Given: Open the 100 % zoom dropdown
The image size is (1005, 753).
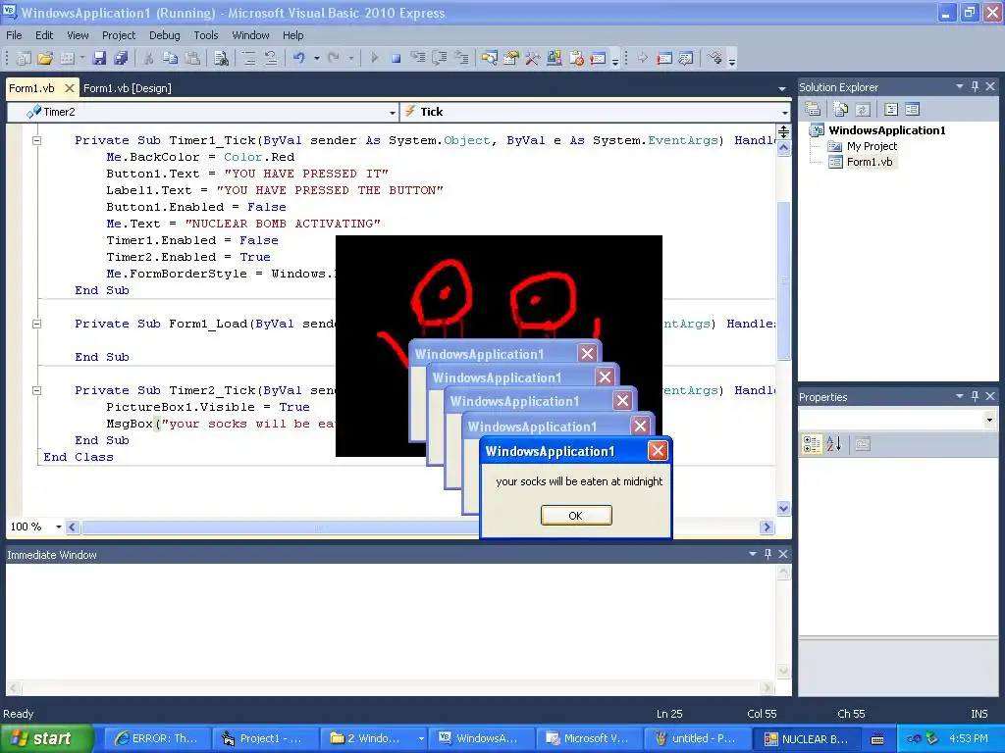Looking at the screenshot, I should (x=58, y=527).
